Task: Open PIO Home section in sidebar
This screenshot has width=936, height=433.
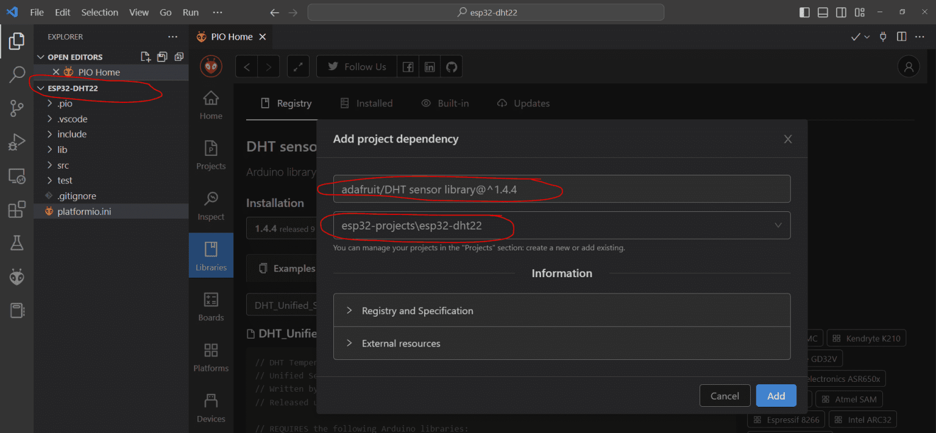Action: (211, 105)
